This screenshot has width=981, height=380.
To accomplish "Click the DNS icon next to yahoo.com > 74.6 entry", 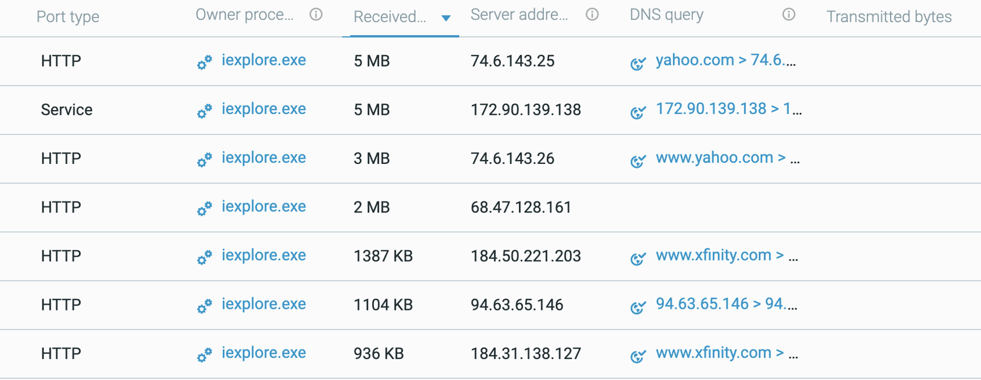I will coord(638,63).
